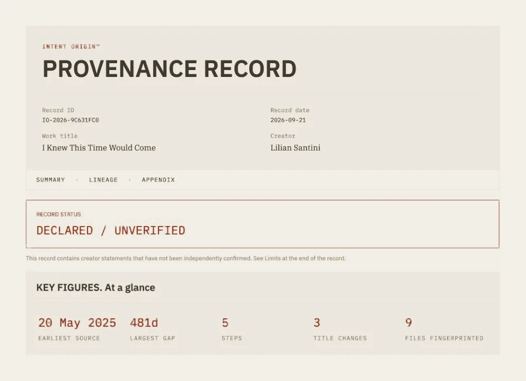The width and height of the screenshot is (526, 381).
Task: Click the FILES FINGERPRINTED caption
Action: pos(444,339)
